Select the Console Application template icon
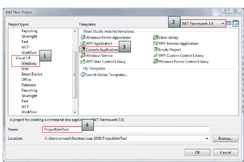Image resolution: width=244 pixels, height=162 pixels. tap(83, 50)
